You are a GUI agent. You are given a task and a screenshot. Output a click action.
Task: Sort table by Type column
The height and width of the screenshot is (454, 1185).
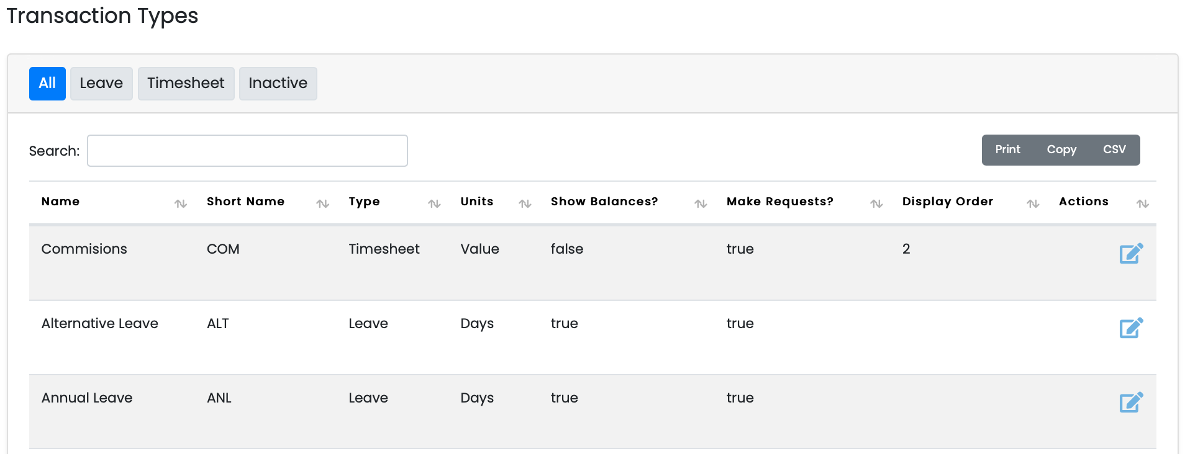coord(364,202)
